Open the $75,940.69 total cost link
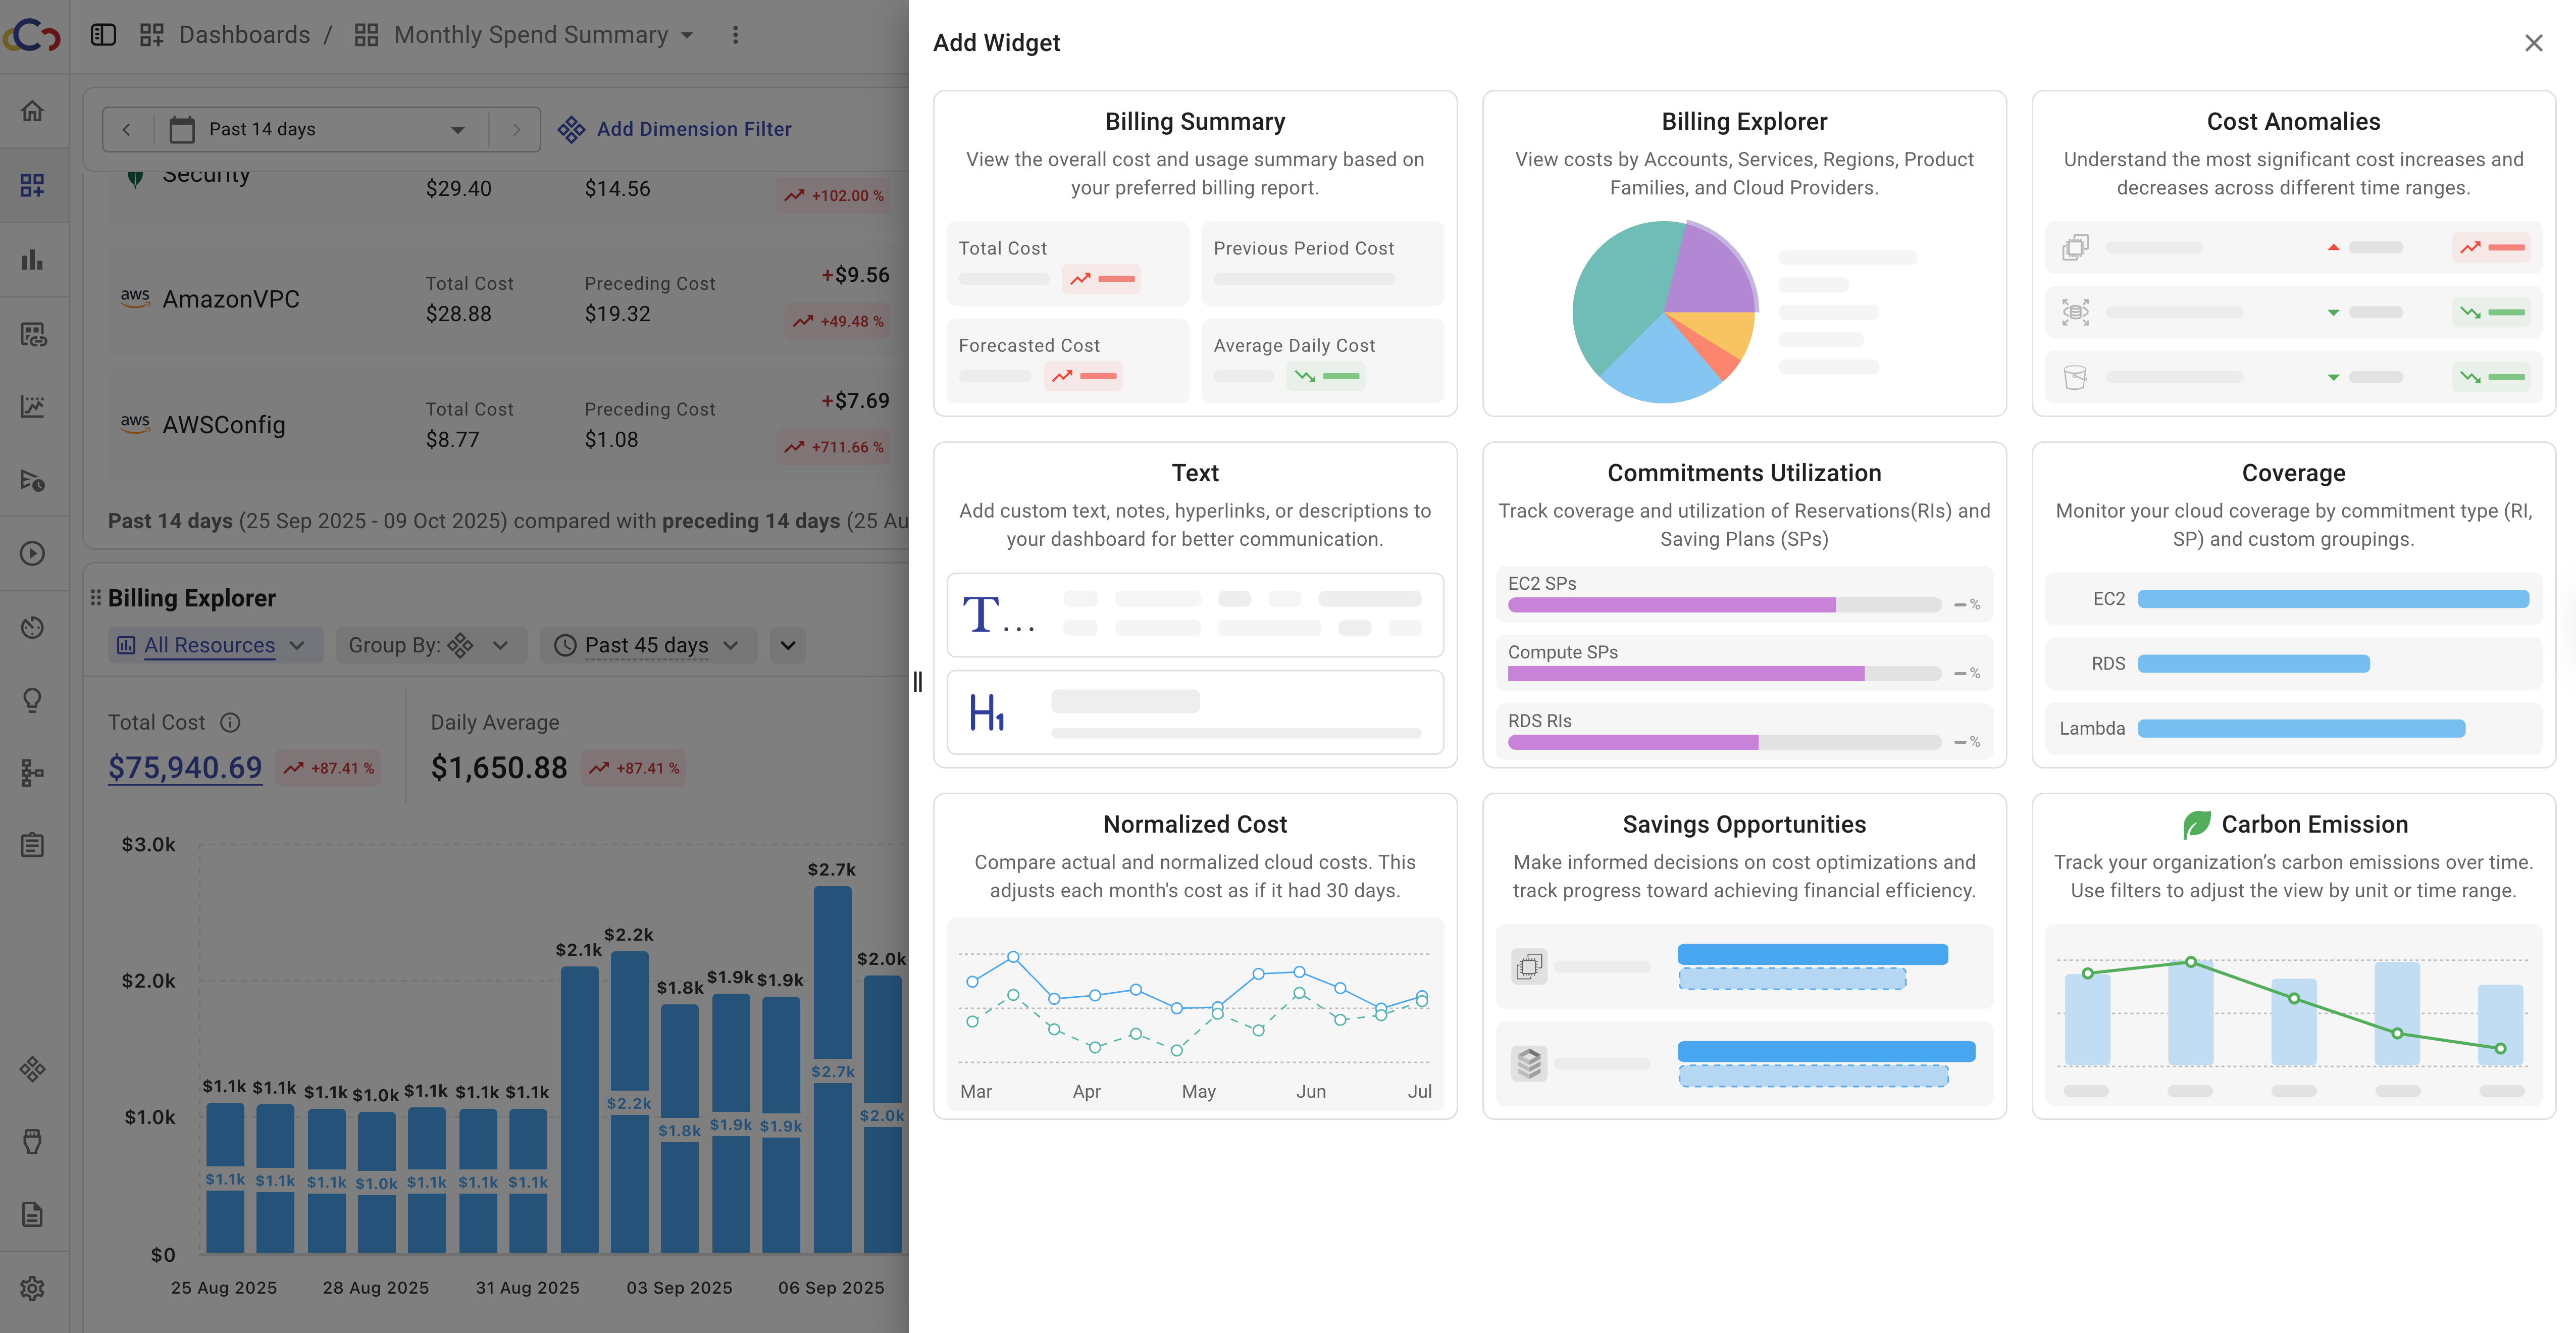This screenshot has width=2576, height=1333. pyautogui.click(x=185, y=768)
